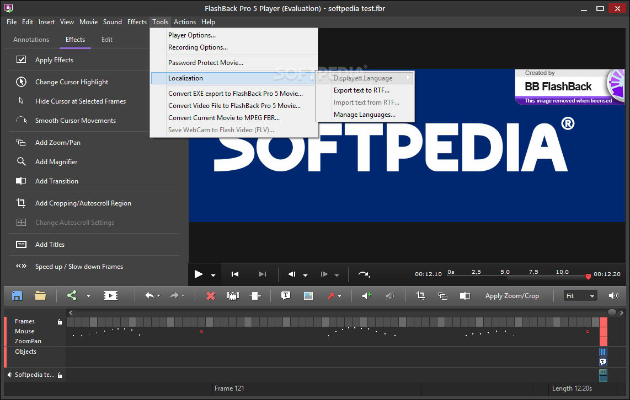Toggle the Apply Effects checkbox
Viewport: 630px width, 400px height.
point(22,60)
